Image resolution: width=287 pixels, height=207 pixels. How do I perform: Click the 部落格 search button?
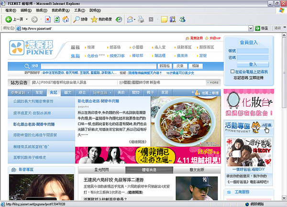coord(165,66)
